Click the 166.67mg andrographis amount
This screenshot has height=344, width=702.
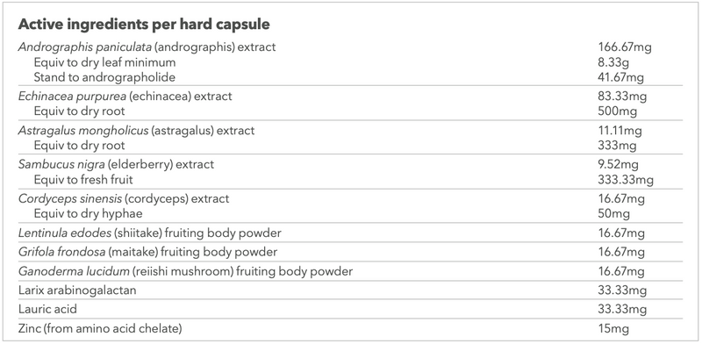click(625, 47)
